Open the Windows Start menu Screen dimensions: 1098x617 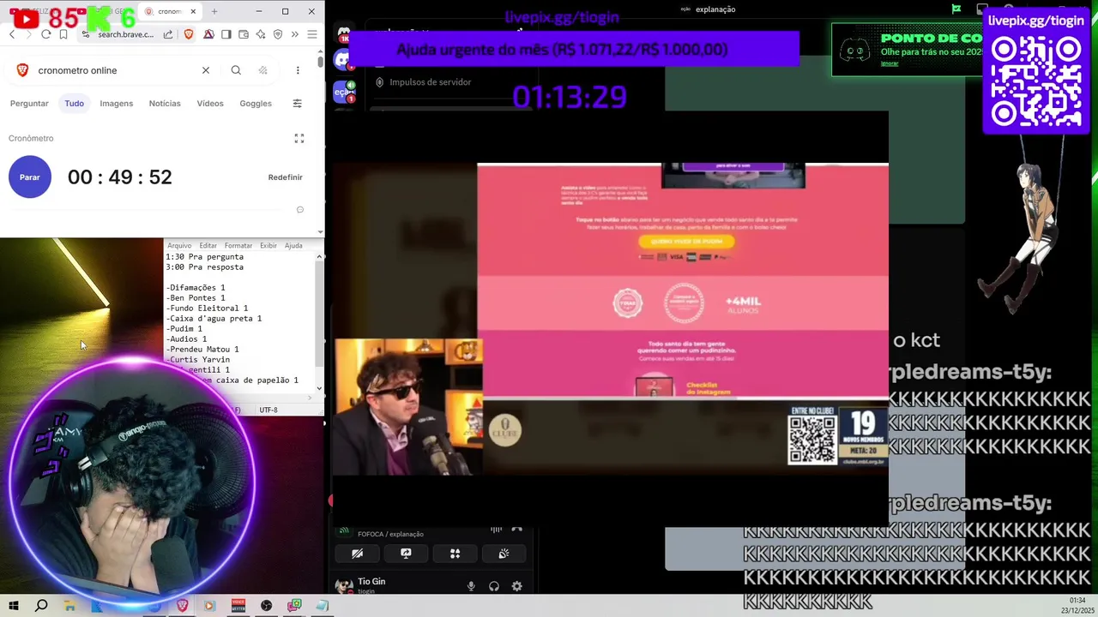coord(13,606)
